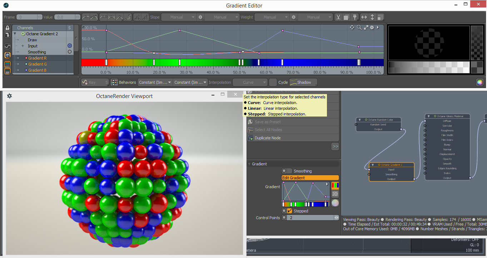Screen dimensions: 487x258
Task: Click the Frame input field
Action: (x=29, y=17)
